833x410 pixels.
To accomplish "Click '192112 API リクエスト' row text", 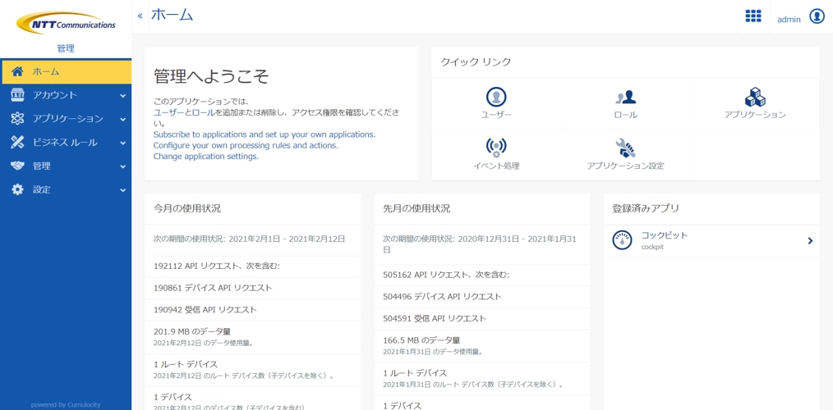I will 216,266.
